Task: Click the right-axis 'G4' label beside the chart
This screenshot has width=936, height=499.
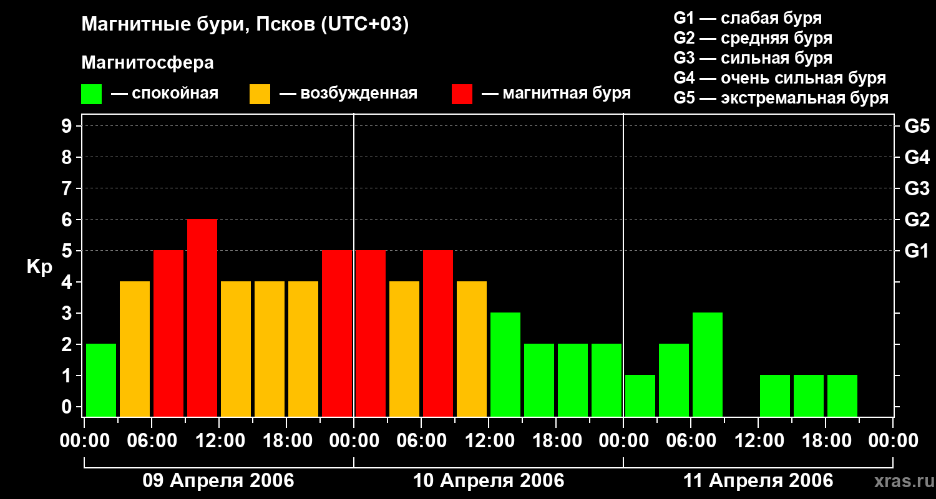Action: pyautogui.click(x=917, y=157)
